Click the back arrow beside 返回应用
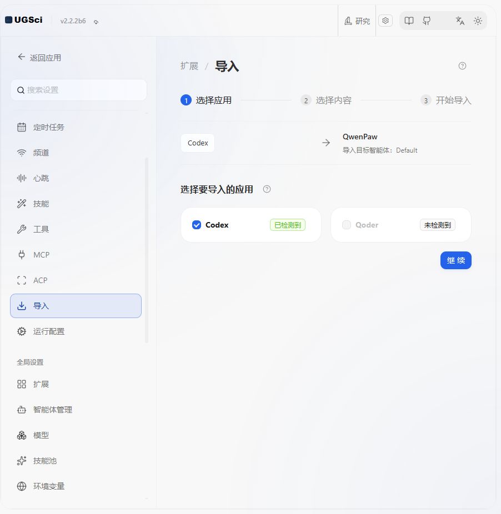 point(21,57)
